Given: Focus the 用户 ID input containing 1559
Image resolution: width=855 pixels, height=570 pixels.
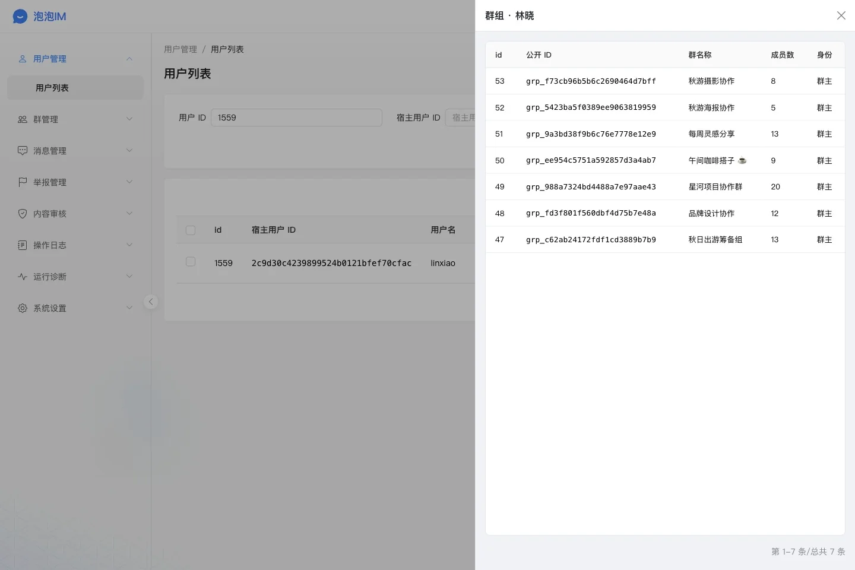Looking at the screenshot, I should [x=296, y=118].
